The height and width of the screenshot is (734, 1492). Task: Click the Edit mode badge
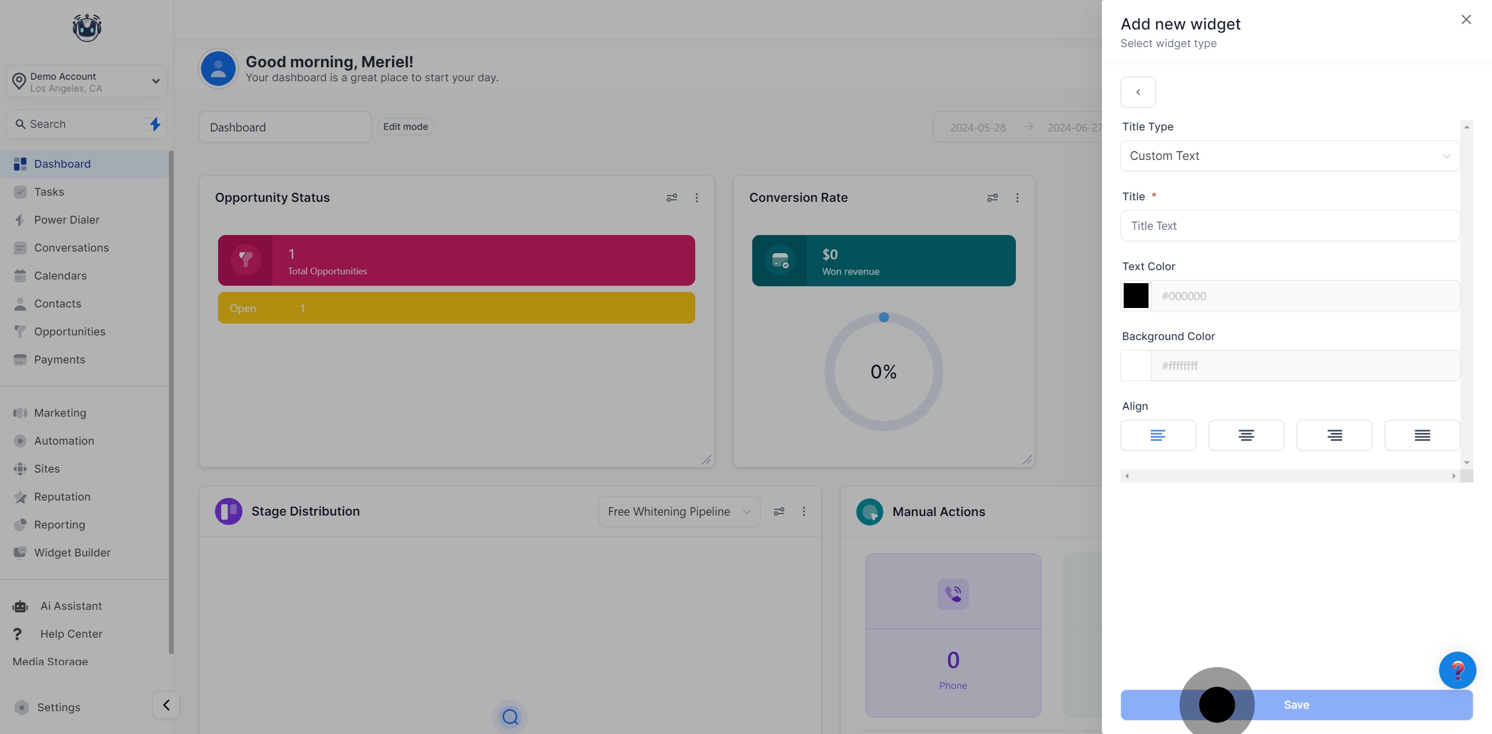[406, 127]
